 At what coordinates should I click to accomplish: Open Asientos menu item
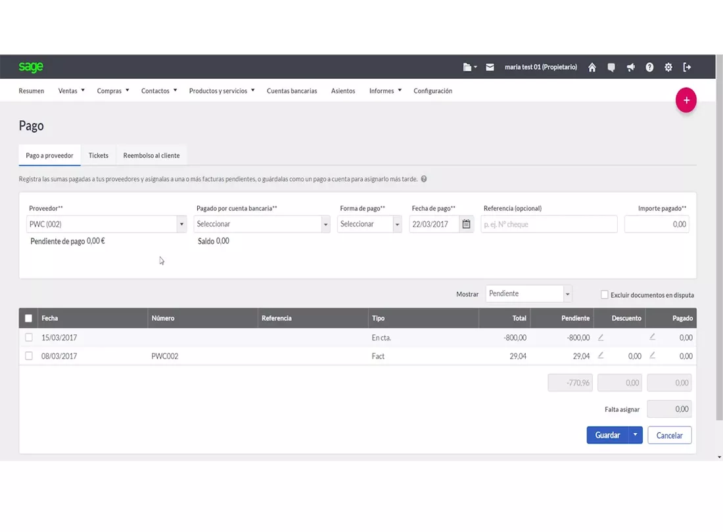click(x=343, y=91)
